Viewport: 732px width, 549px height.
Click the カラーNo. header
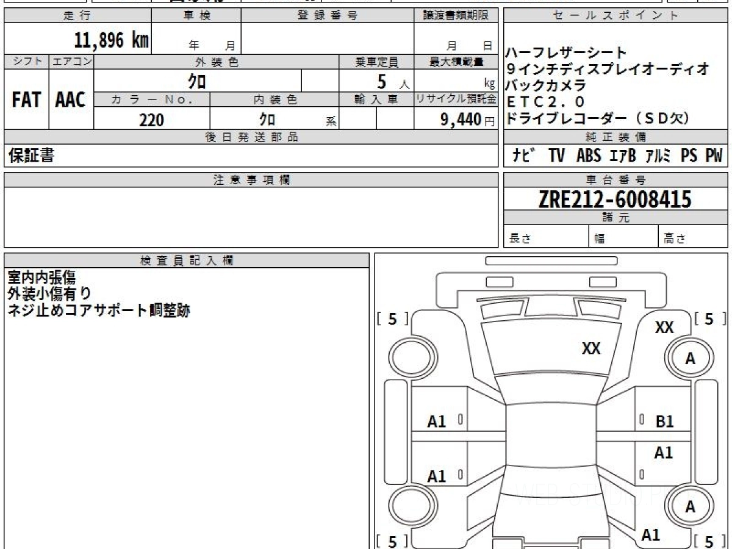(x=152, y=99)
